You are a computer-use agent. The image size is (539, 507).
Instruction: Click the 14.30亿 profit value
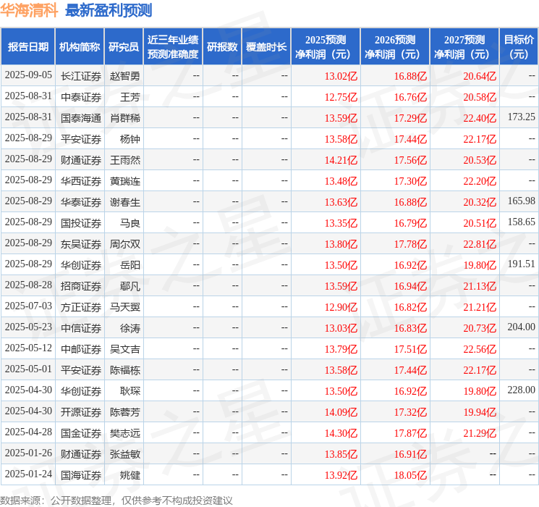tap(341, 433)
